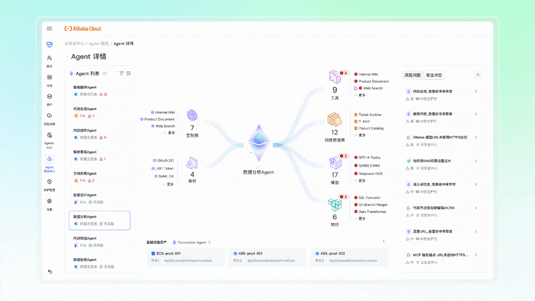
Task: Expand the 恶意URL_告警命中率异常 item chevron
Action: click(476, 232)
